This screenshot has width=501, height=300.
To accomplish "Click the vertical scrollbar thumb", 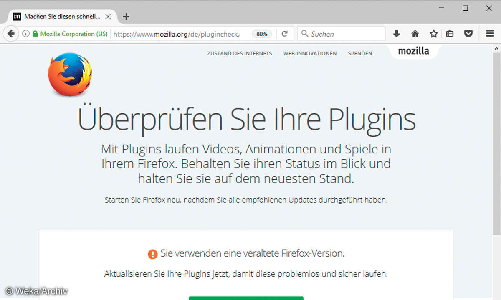I will click(496, 144).
